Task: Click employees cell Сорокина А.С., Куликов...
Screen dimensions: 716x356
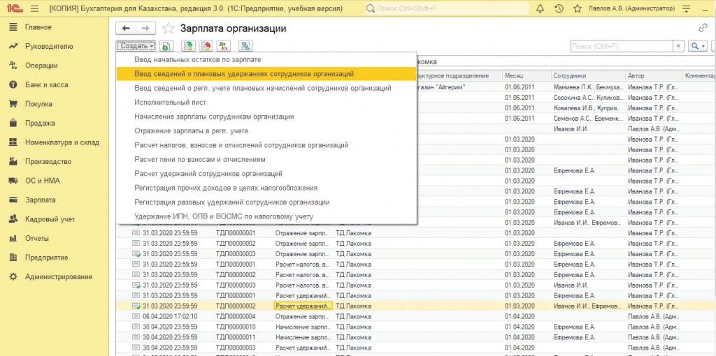Action: (x=587, y=98)
